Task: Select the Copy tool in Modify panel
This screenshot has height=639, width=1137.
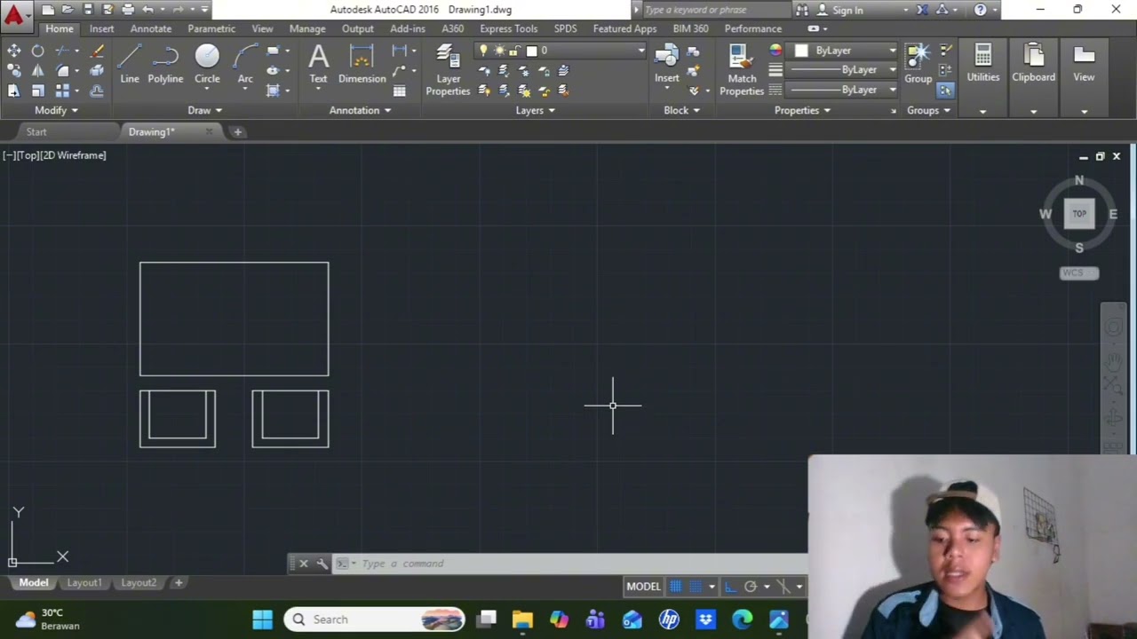Action: [x=14, y=70]
